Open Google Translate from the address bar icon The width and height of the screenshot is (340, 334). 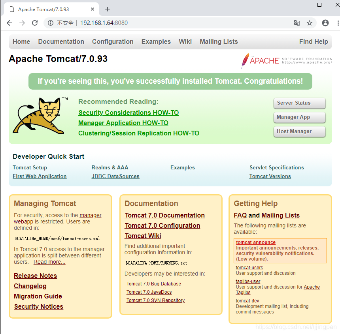297,23
